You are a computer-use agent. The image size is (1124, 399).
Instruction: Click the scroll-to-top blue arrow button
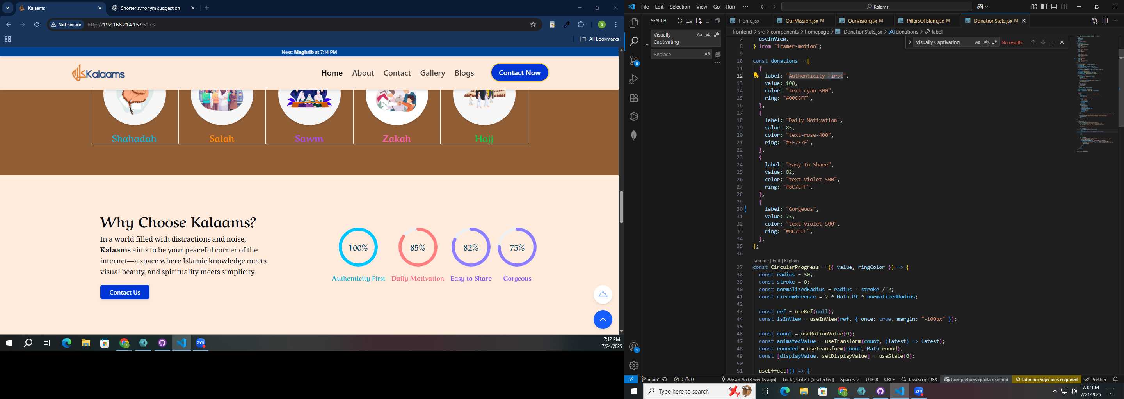pos(603,320)
